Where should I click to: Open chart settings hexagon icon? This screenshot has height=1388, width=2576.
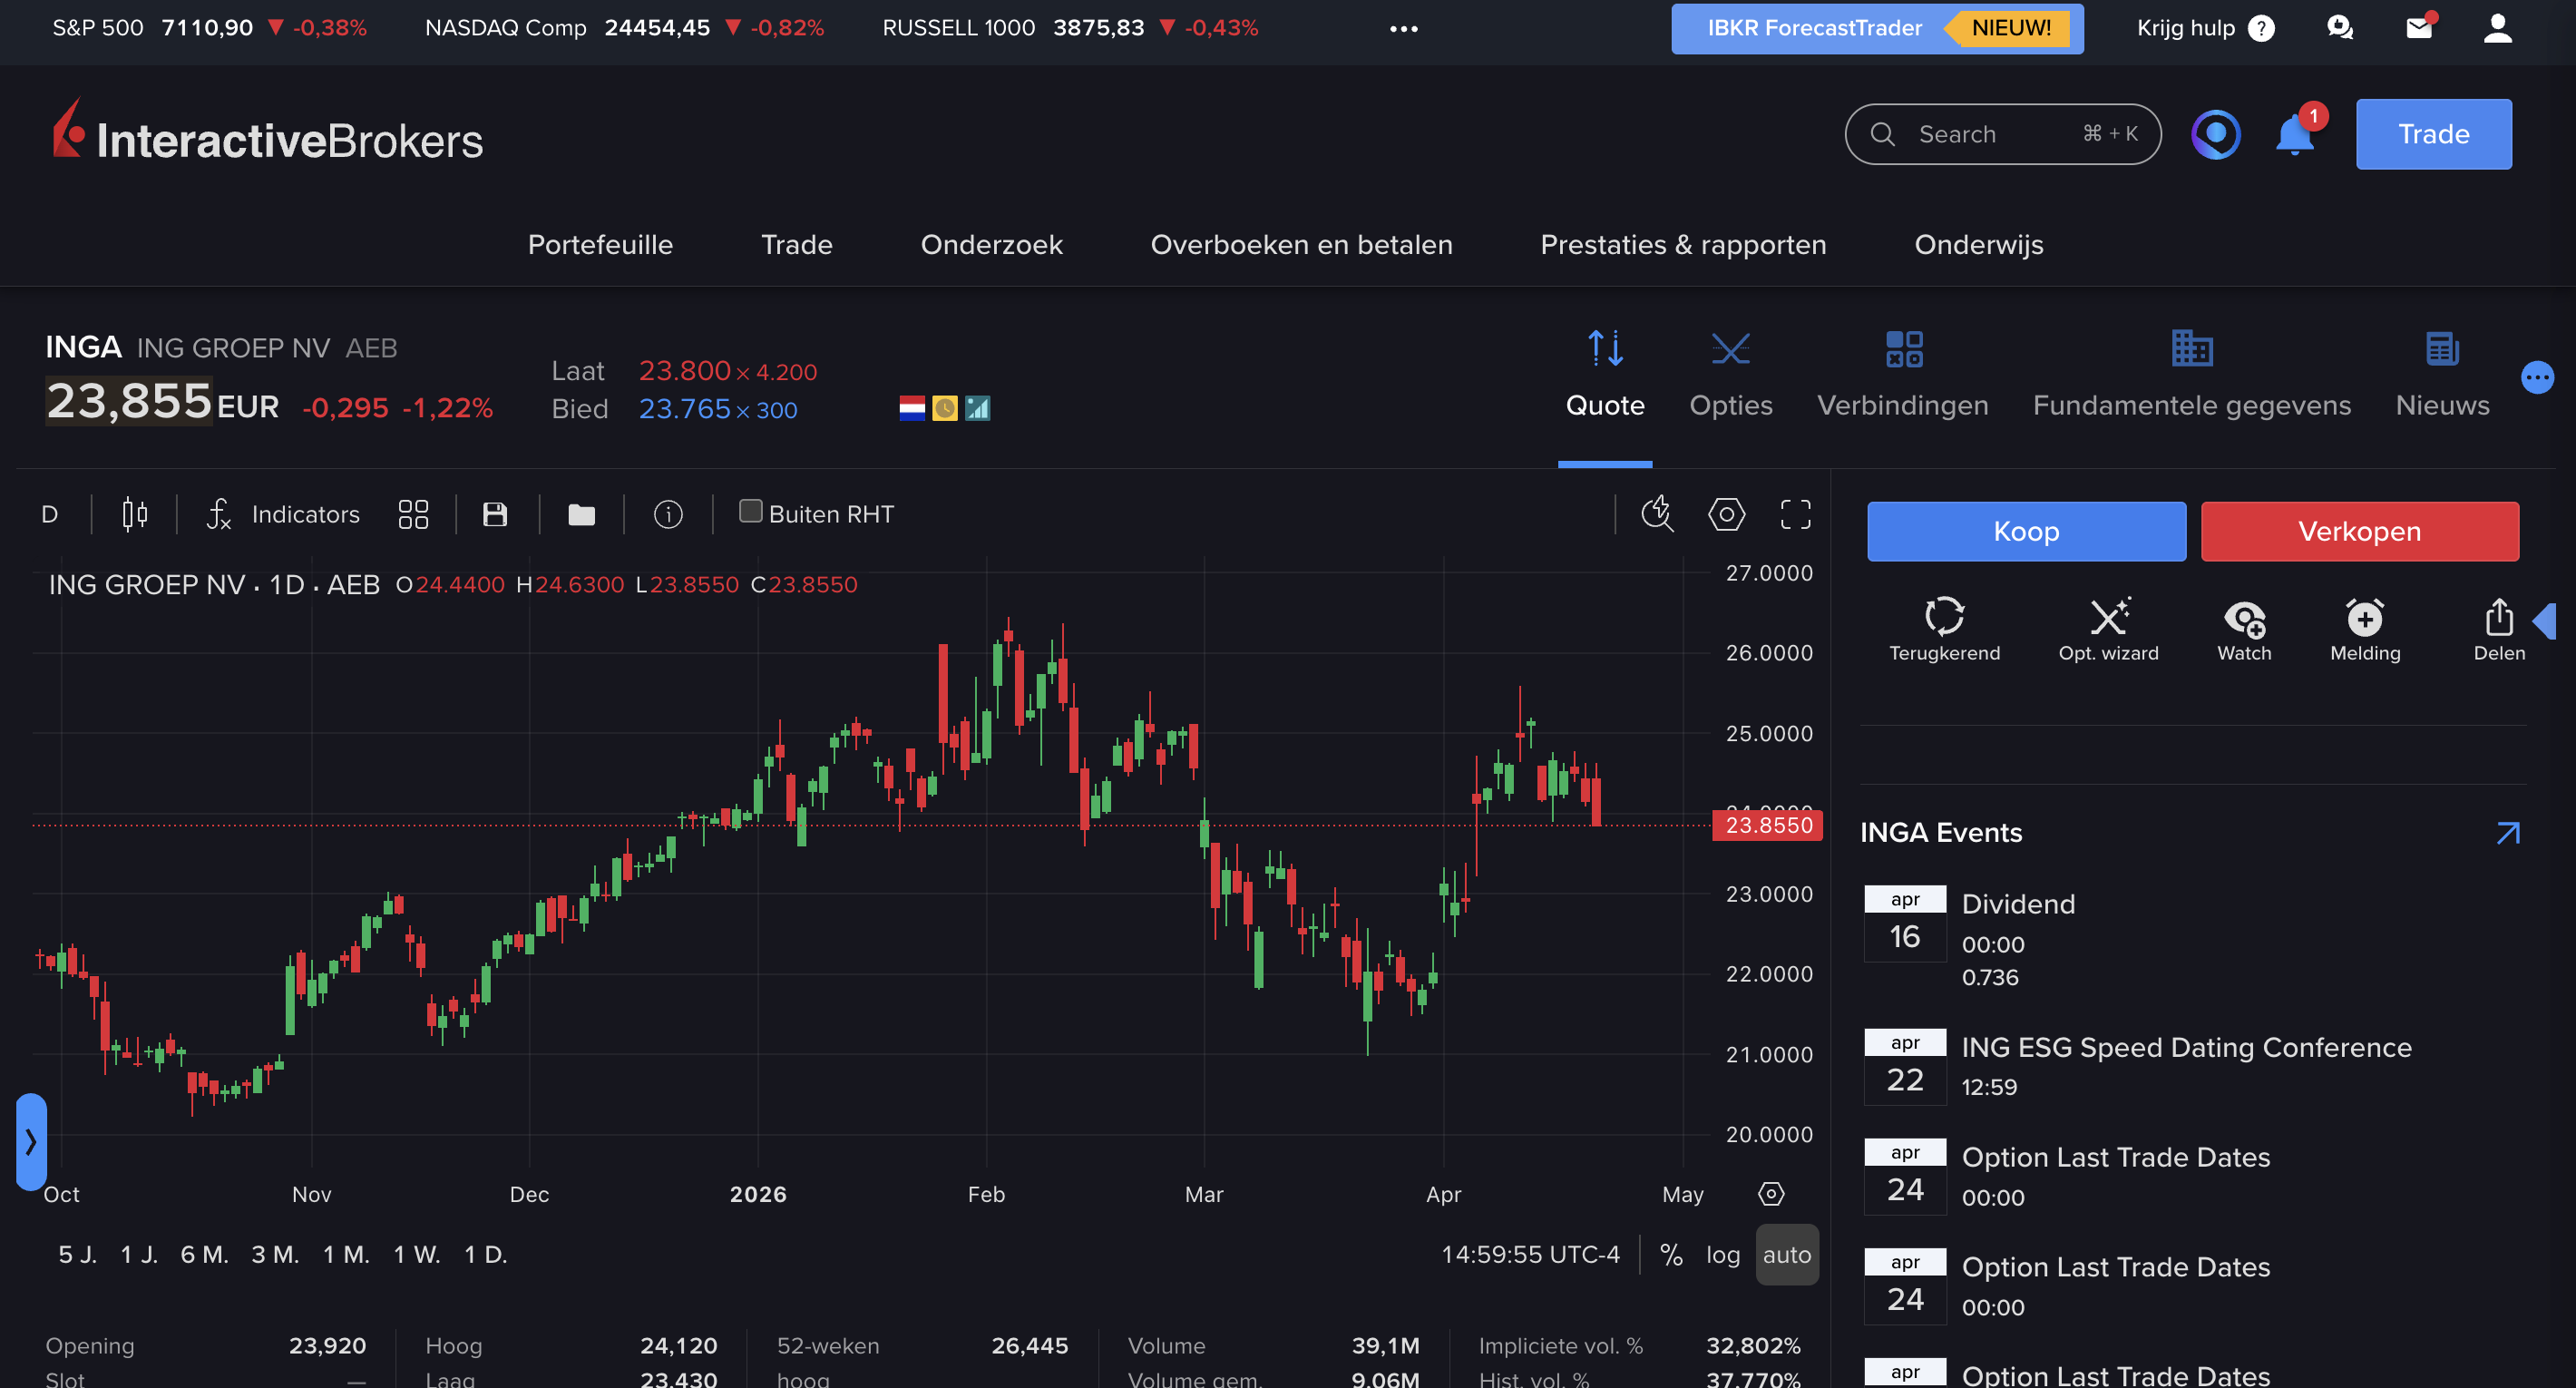(1727, 514)
